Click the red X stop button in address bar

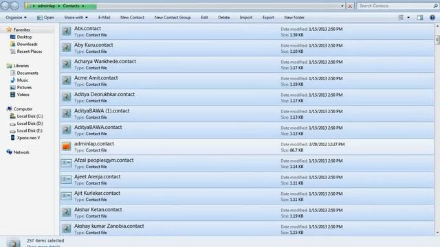pos(350,6)
